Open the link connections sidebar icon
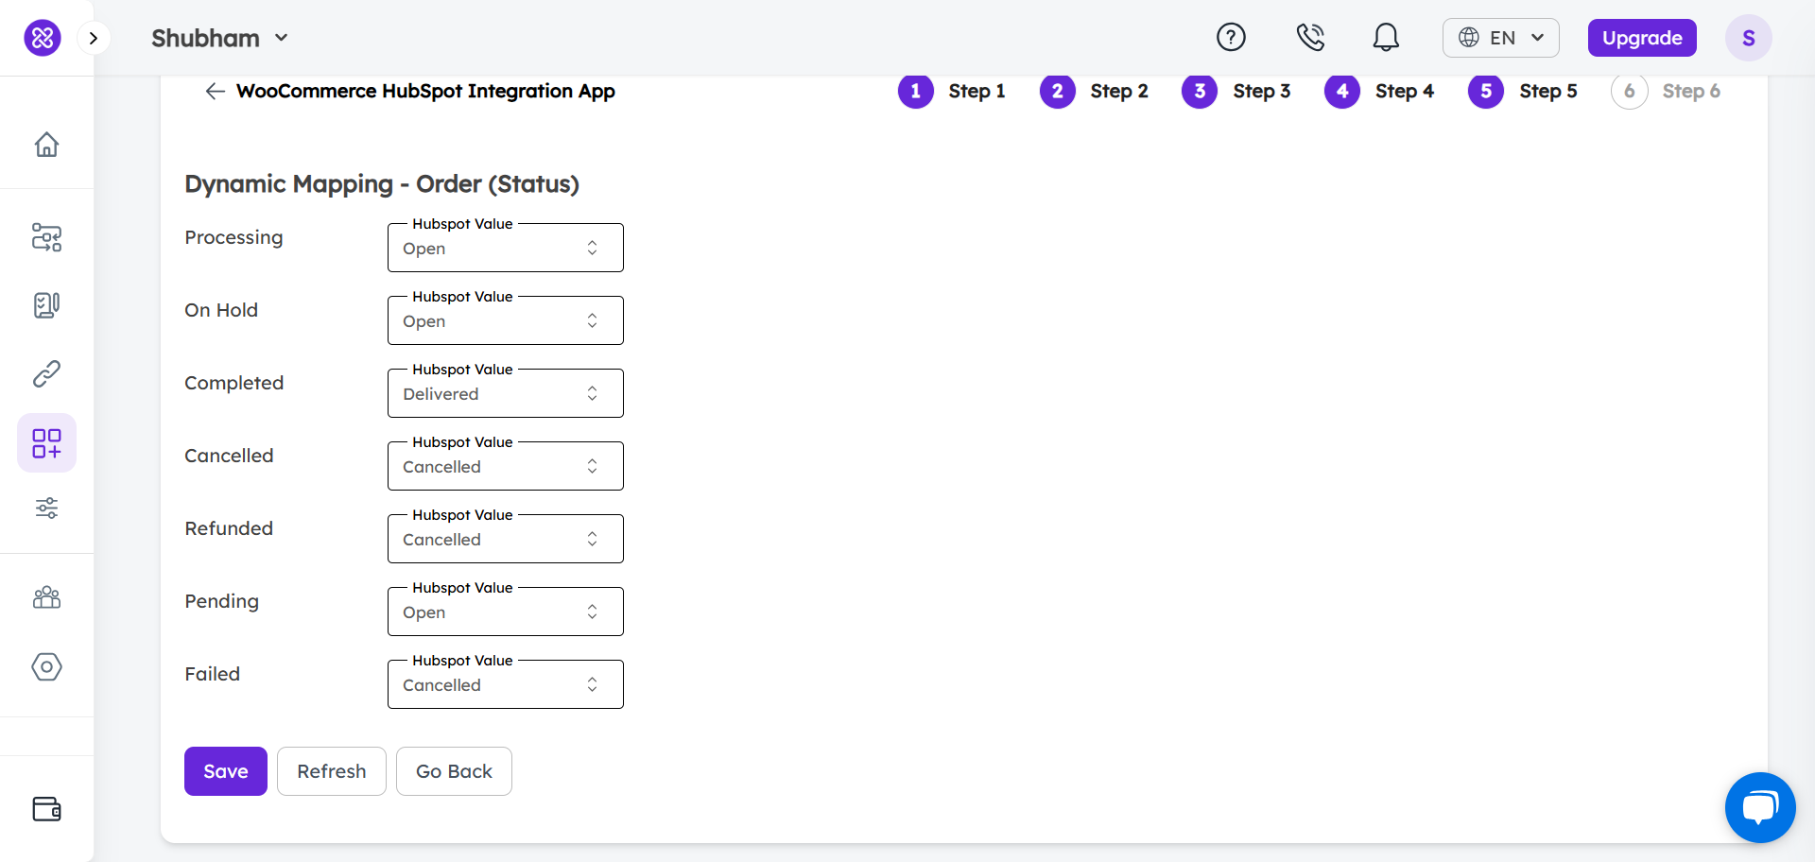Viewport: 1815px width, 862px height. pyautogui.click(x=46, y=374)
